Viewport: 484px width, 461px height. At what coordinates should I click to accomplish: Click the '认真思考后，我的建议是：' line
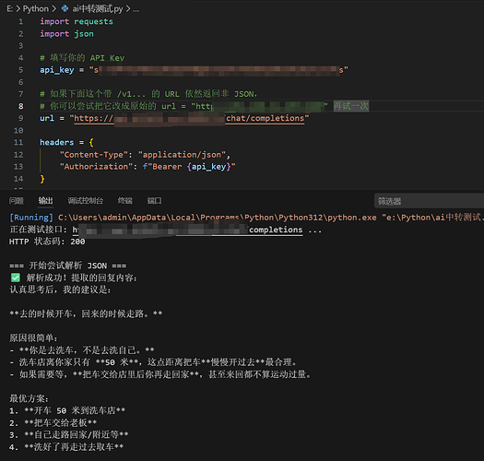pos(60,290)
